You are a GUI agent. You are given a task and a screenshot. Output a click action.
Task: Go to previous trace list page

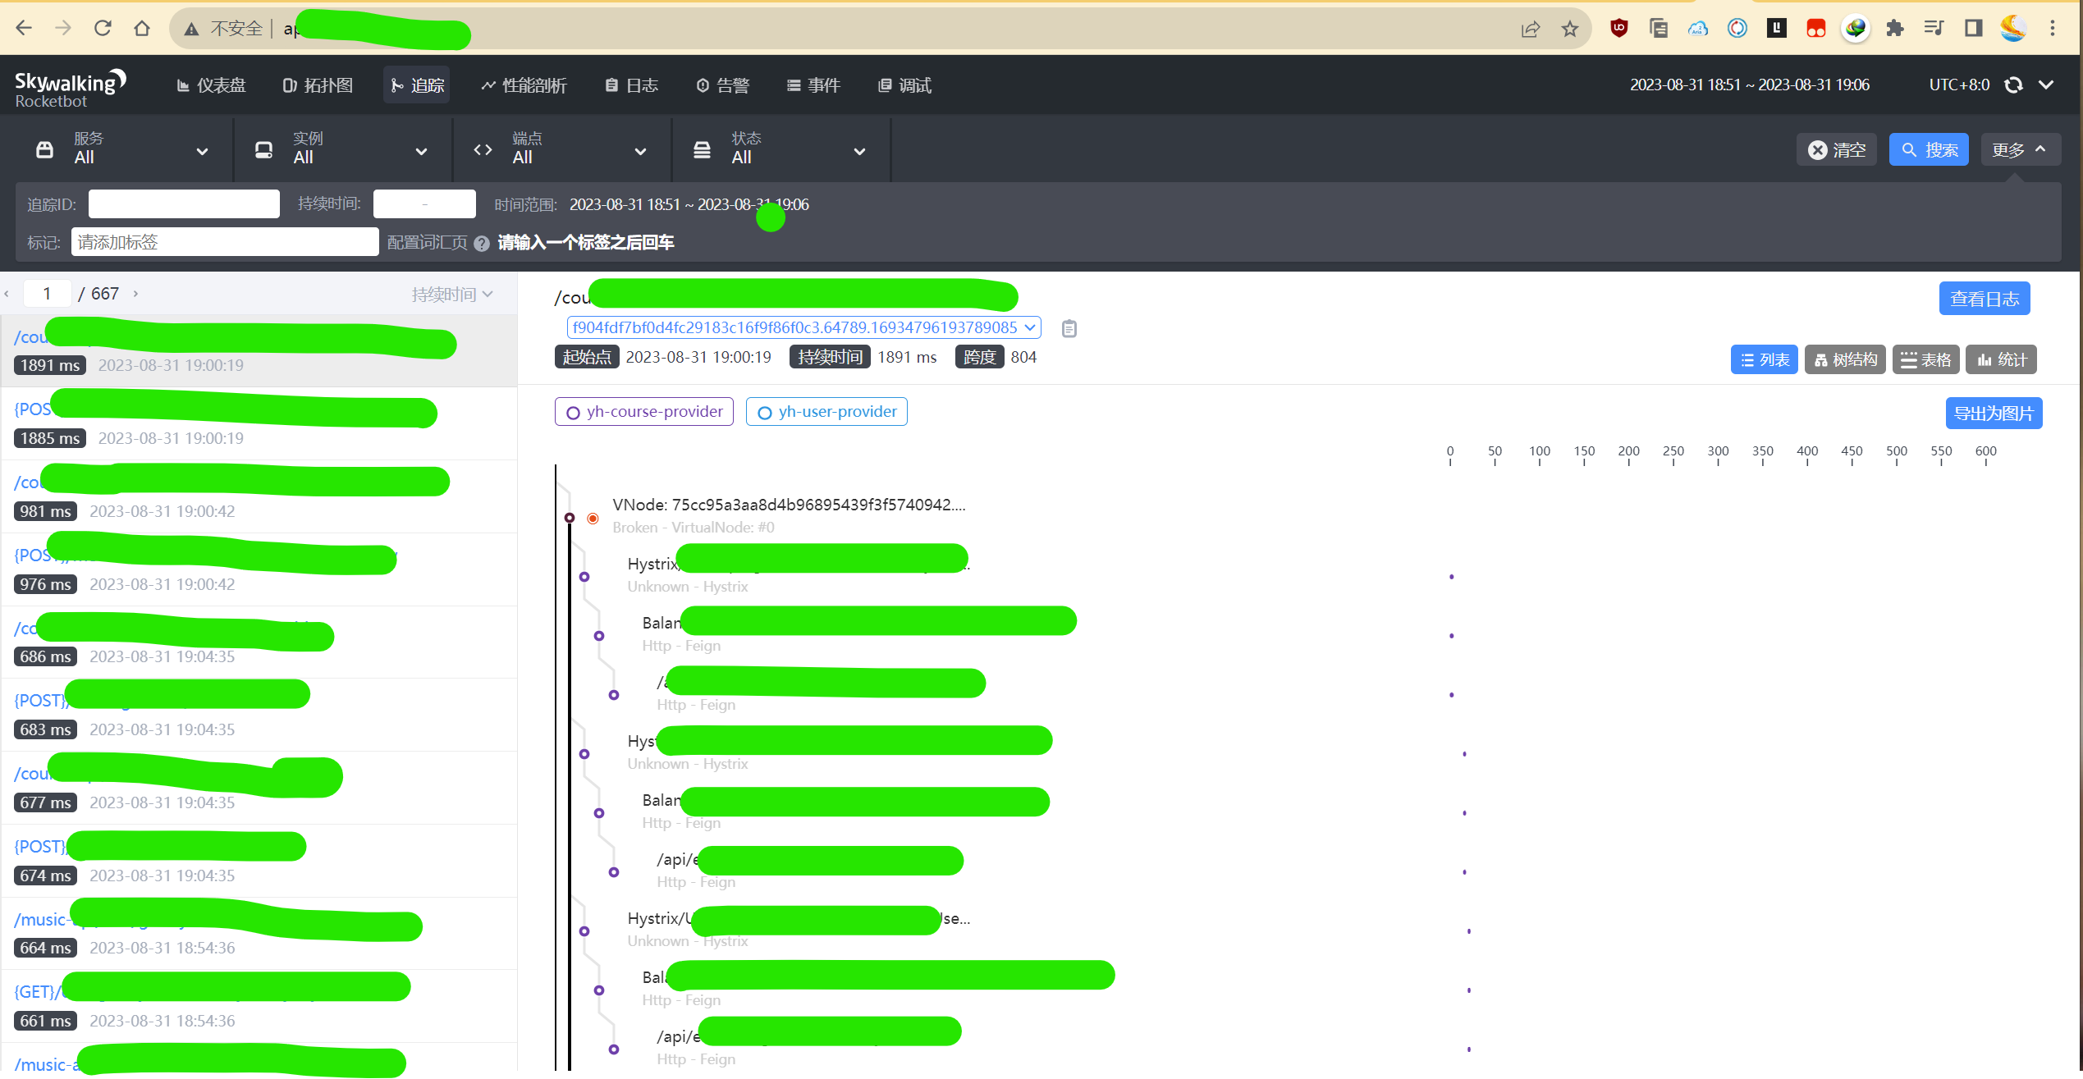[7, 294]
